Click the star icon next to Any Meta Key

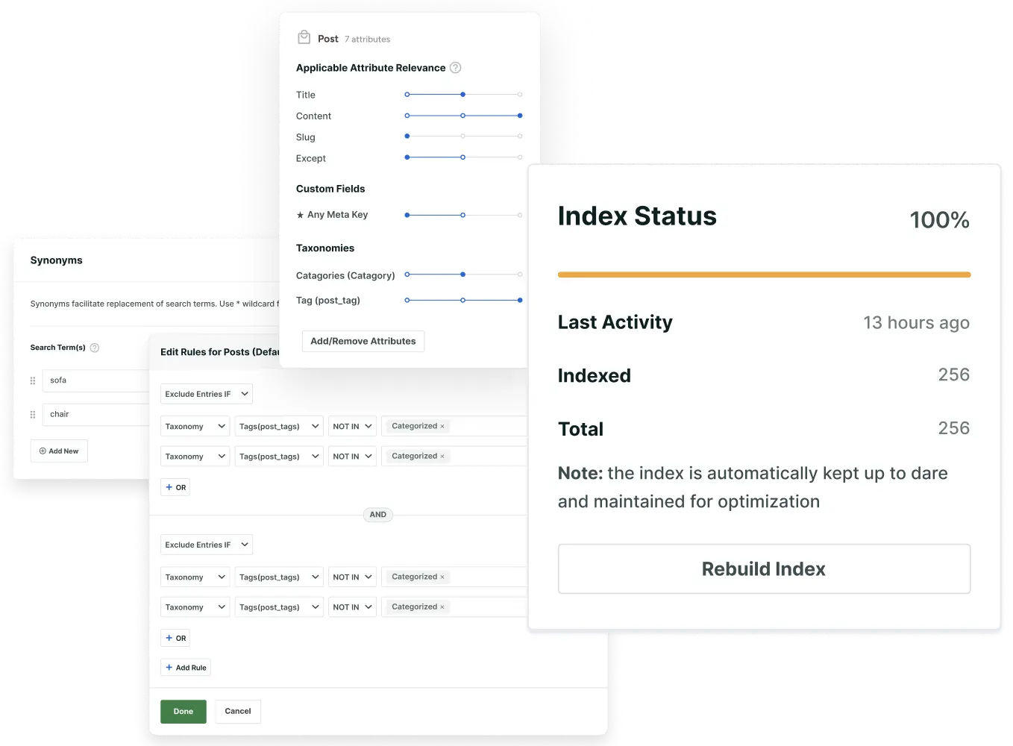point(301,214)
